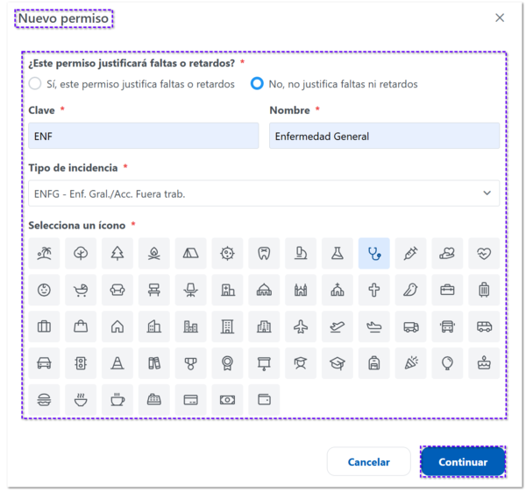Select the banknote money icon
The height and width of the screenshot is (491, 526).
[x=227, y=400]
